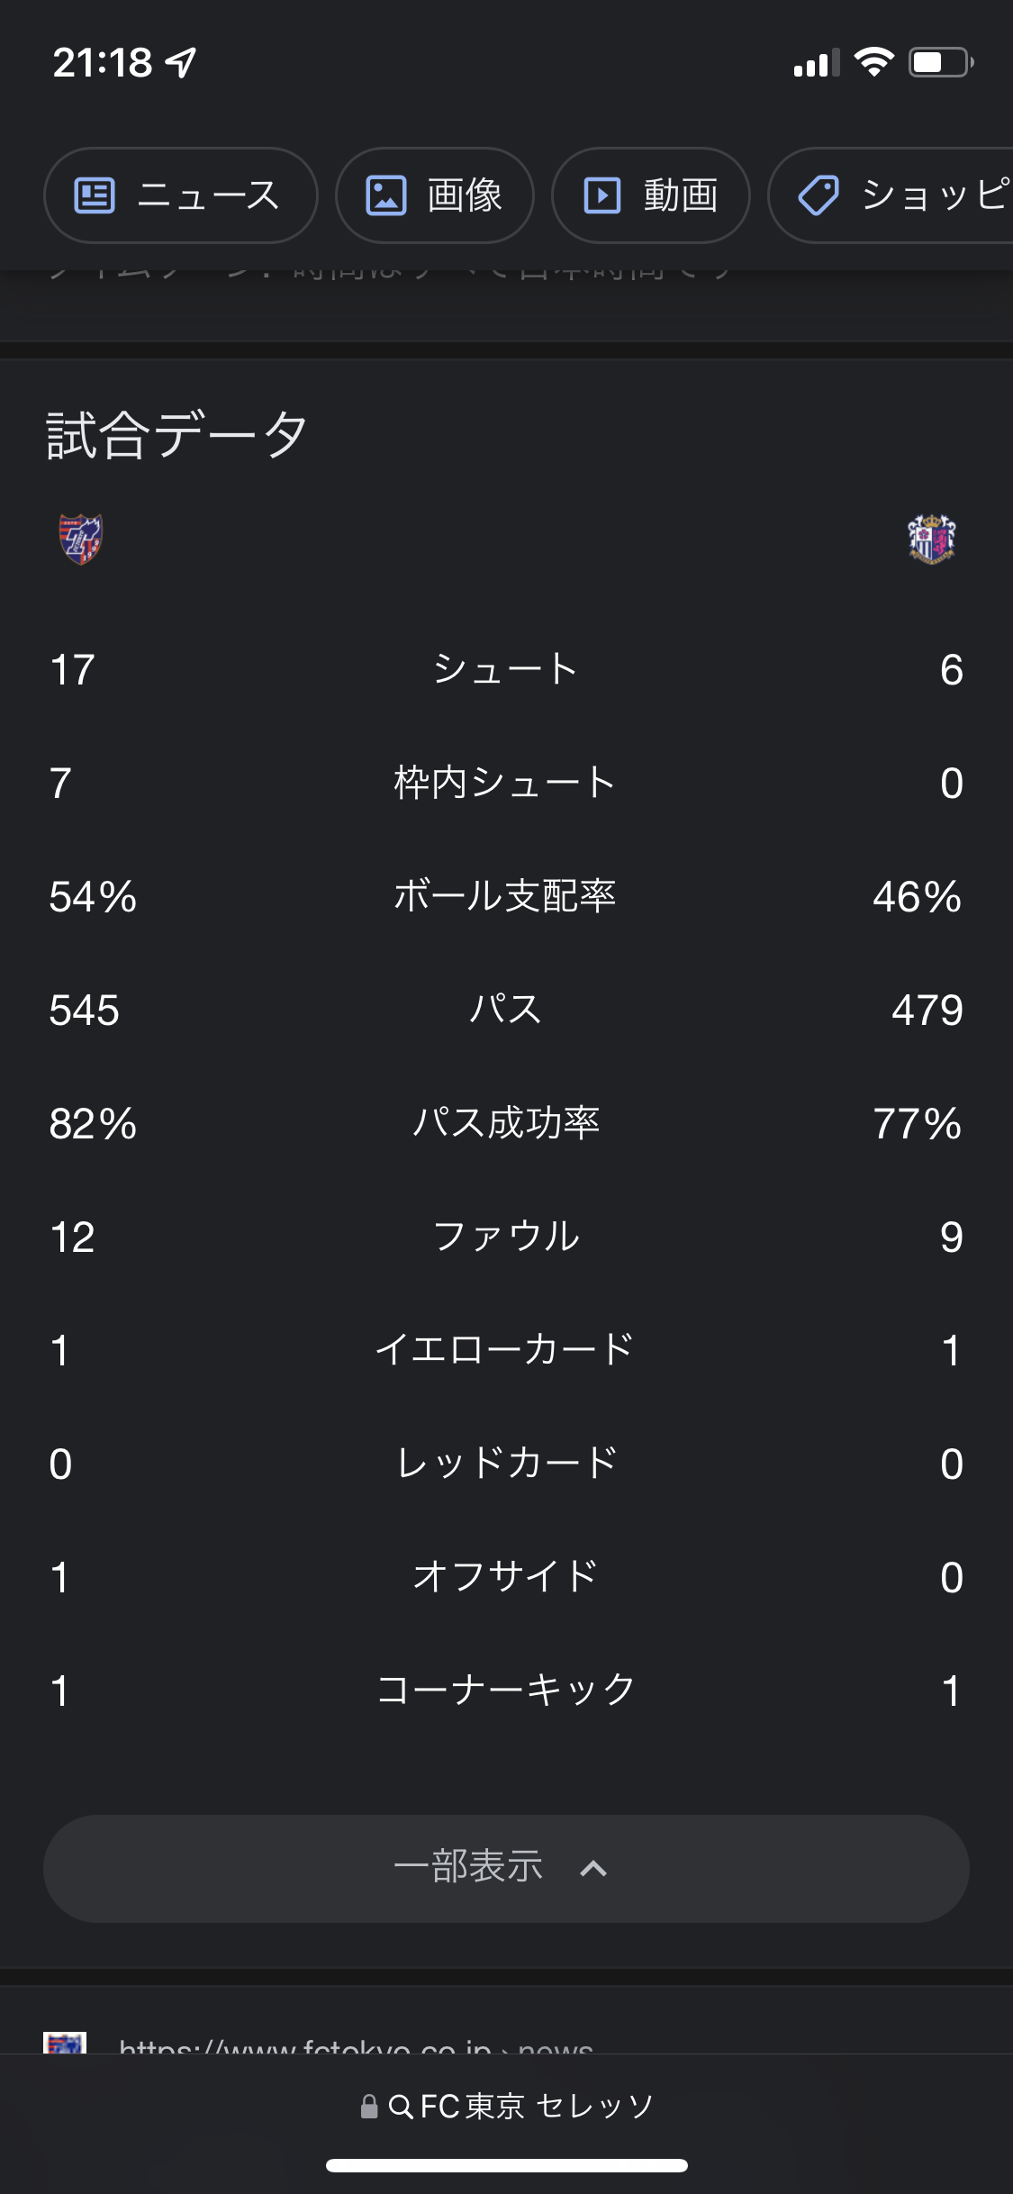The image size is (1013, 2194).
Task: Tap the price tag shopping icon
Action: 819,195
